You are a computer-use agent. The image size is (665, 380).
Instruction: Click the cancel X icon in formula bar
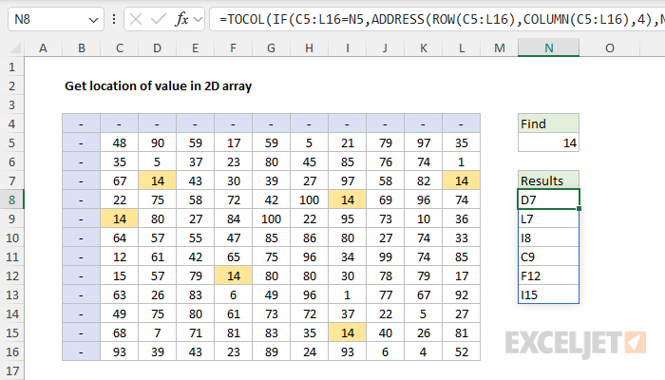point(136,20)
